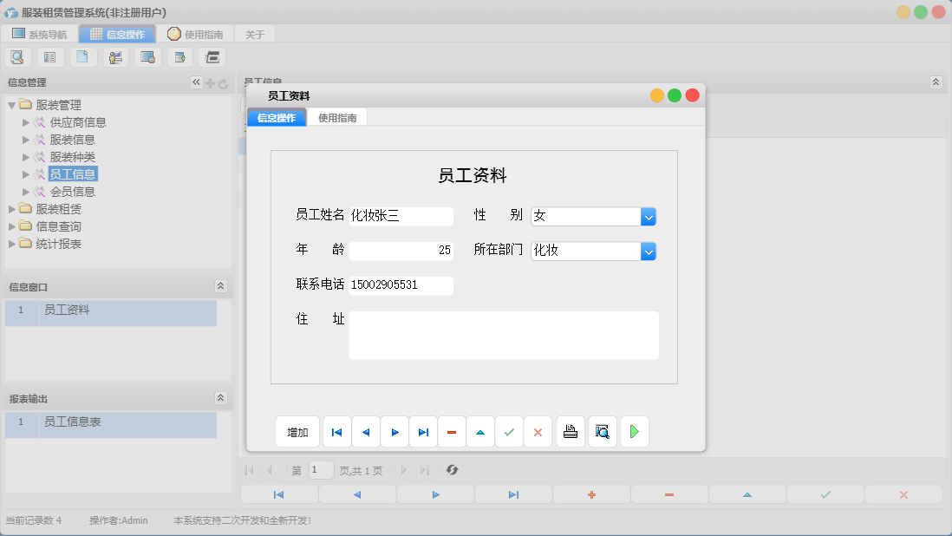The height and width of the screenshot is (536, 952).
Task: Click the 增加 button in the dialog
Action: [x=297, y=431]
